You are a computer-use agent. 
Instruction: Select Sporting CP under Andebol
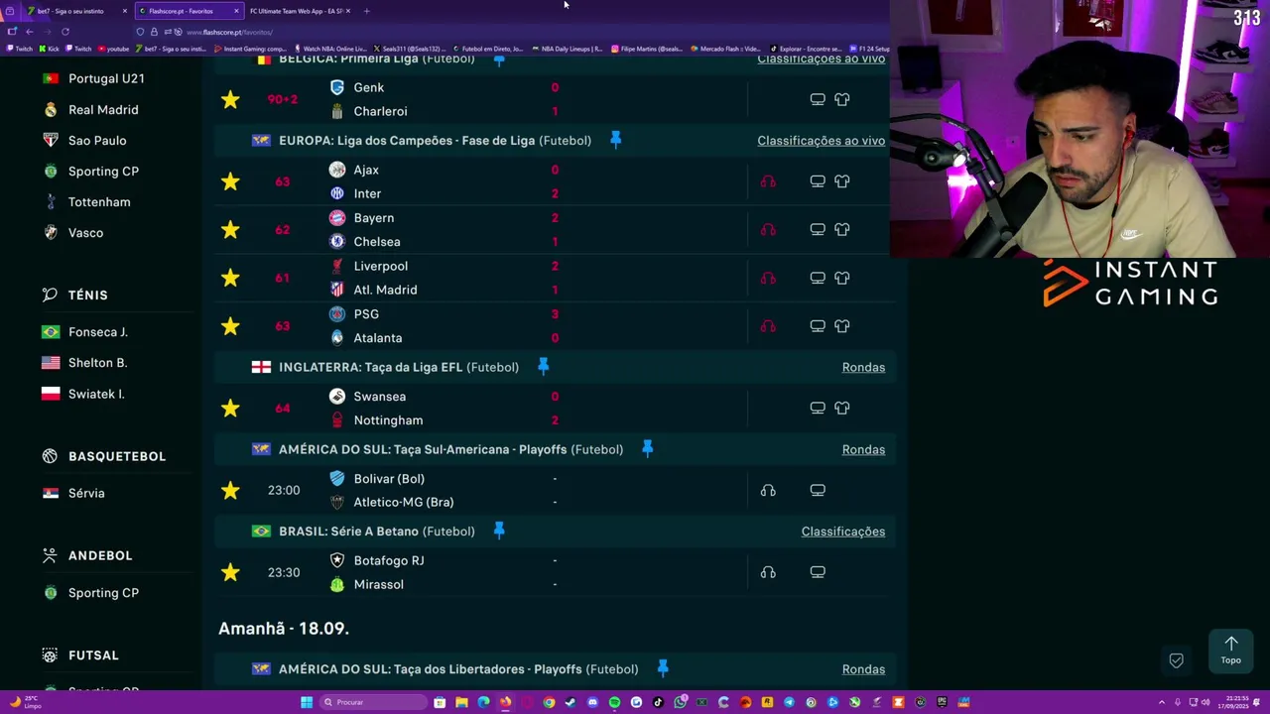click(x=103, y=593)
